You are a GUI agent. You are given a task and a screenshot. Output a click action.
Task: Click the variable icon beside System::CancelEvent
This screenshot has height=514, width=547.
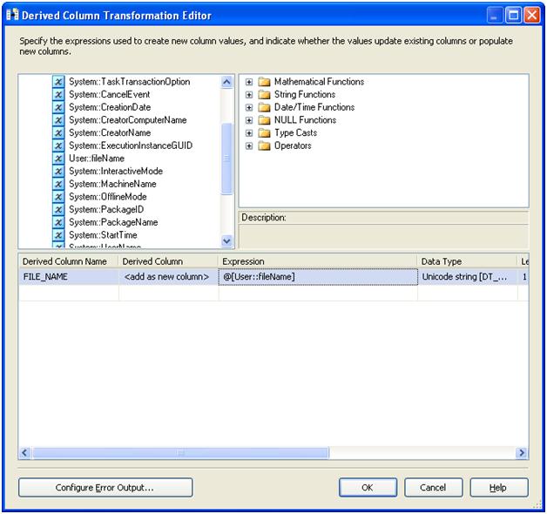pos(58,95)
